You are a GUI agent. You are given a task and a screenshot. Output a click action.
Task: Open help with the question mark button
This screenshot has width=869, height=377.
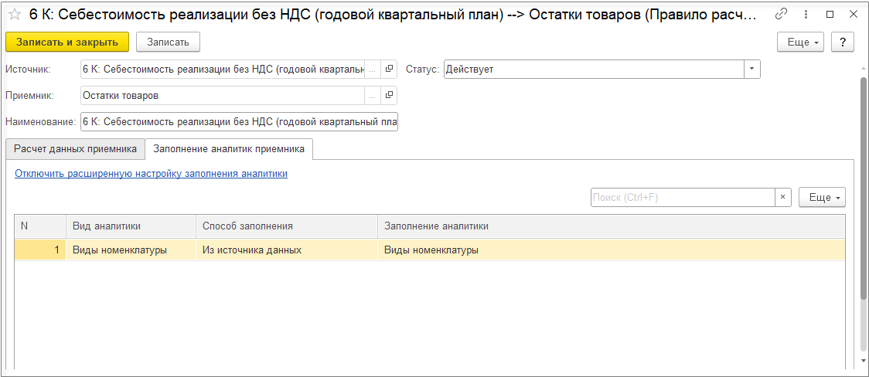(x=842, y=42)
